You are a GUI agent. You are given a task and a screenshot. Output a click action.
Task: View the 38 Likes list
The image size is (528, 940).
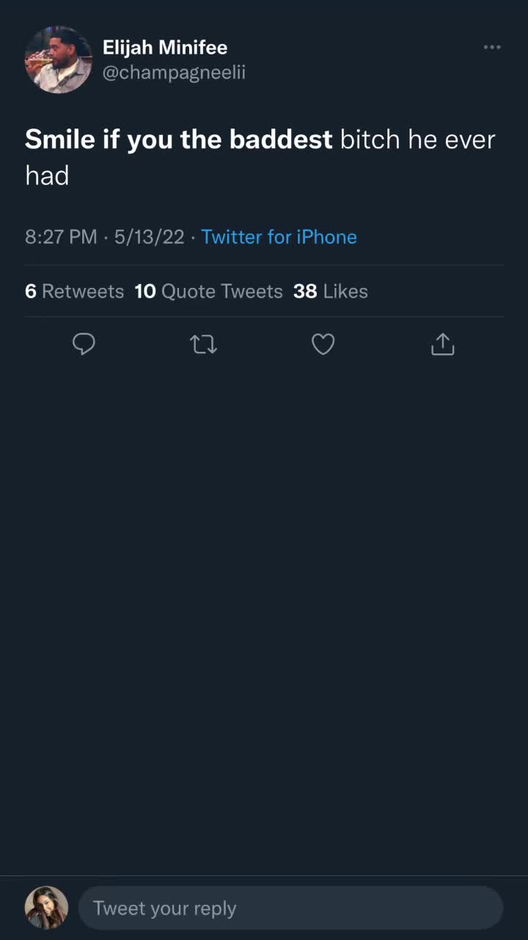point(331,291)
